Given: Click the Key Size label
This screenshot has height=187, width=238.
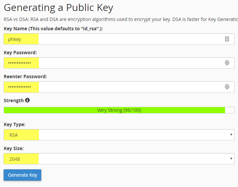Looking at the screenshot, I should 14,148.
